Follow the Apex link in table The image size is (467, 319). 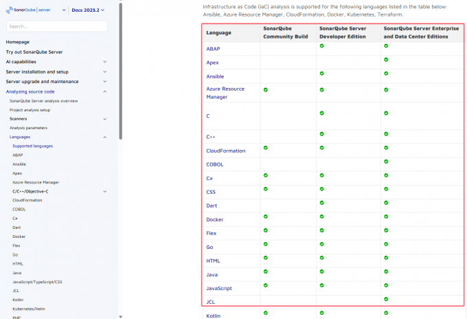[212, 63]
